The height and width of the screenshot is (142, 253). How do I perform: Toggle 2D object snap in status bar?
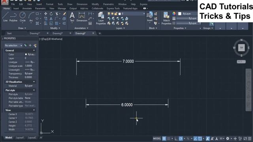(x=200, y=138)
